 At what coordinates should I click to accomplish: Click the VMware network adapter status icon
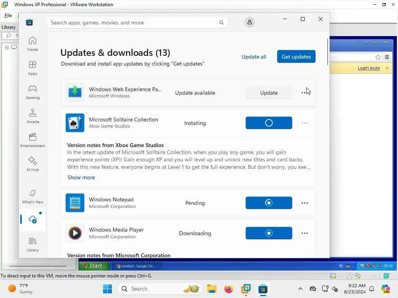click(x=358, y=276)
